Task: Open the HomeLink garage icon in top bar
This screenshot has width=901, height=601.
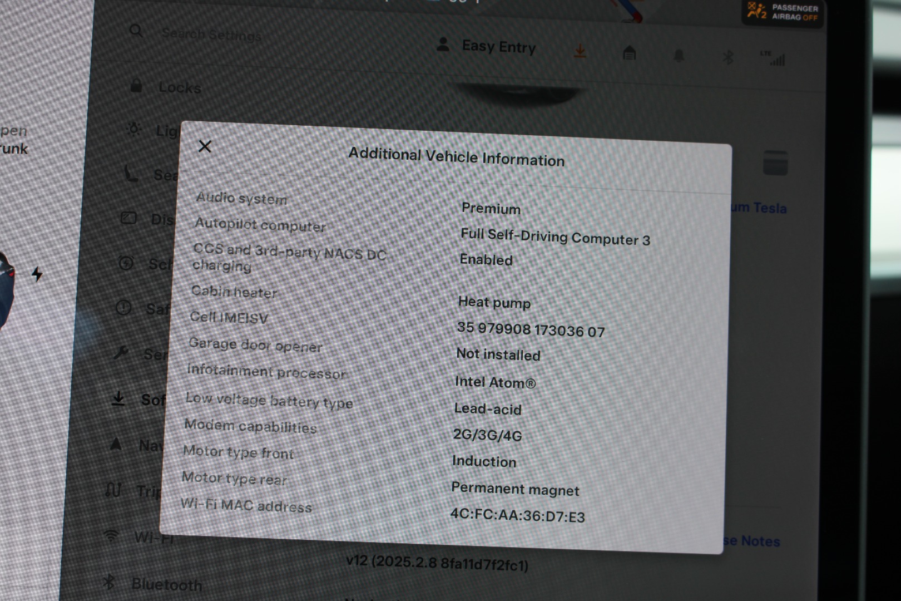Action: (x=629, y=53)
